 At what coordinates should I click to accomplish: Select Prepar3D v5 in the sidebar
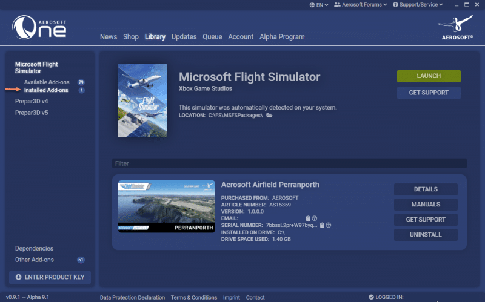coord(32,112)
